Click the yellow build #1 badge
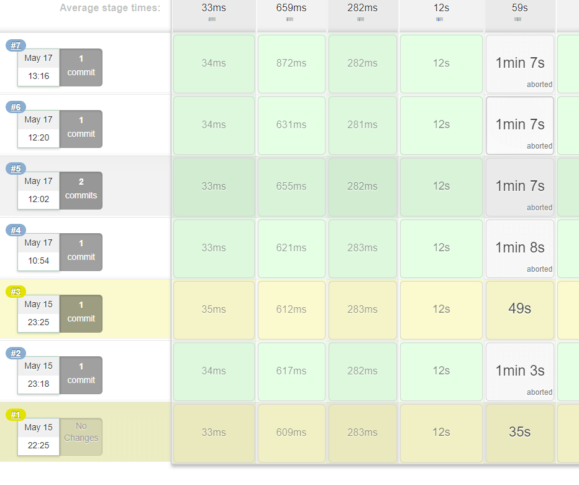Screen dimensions: 579x485 click(x=16, y=415)
